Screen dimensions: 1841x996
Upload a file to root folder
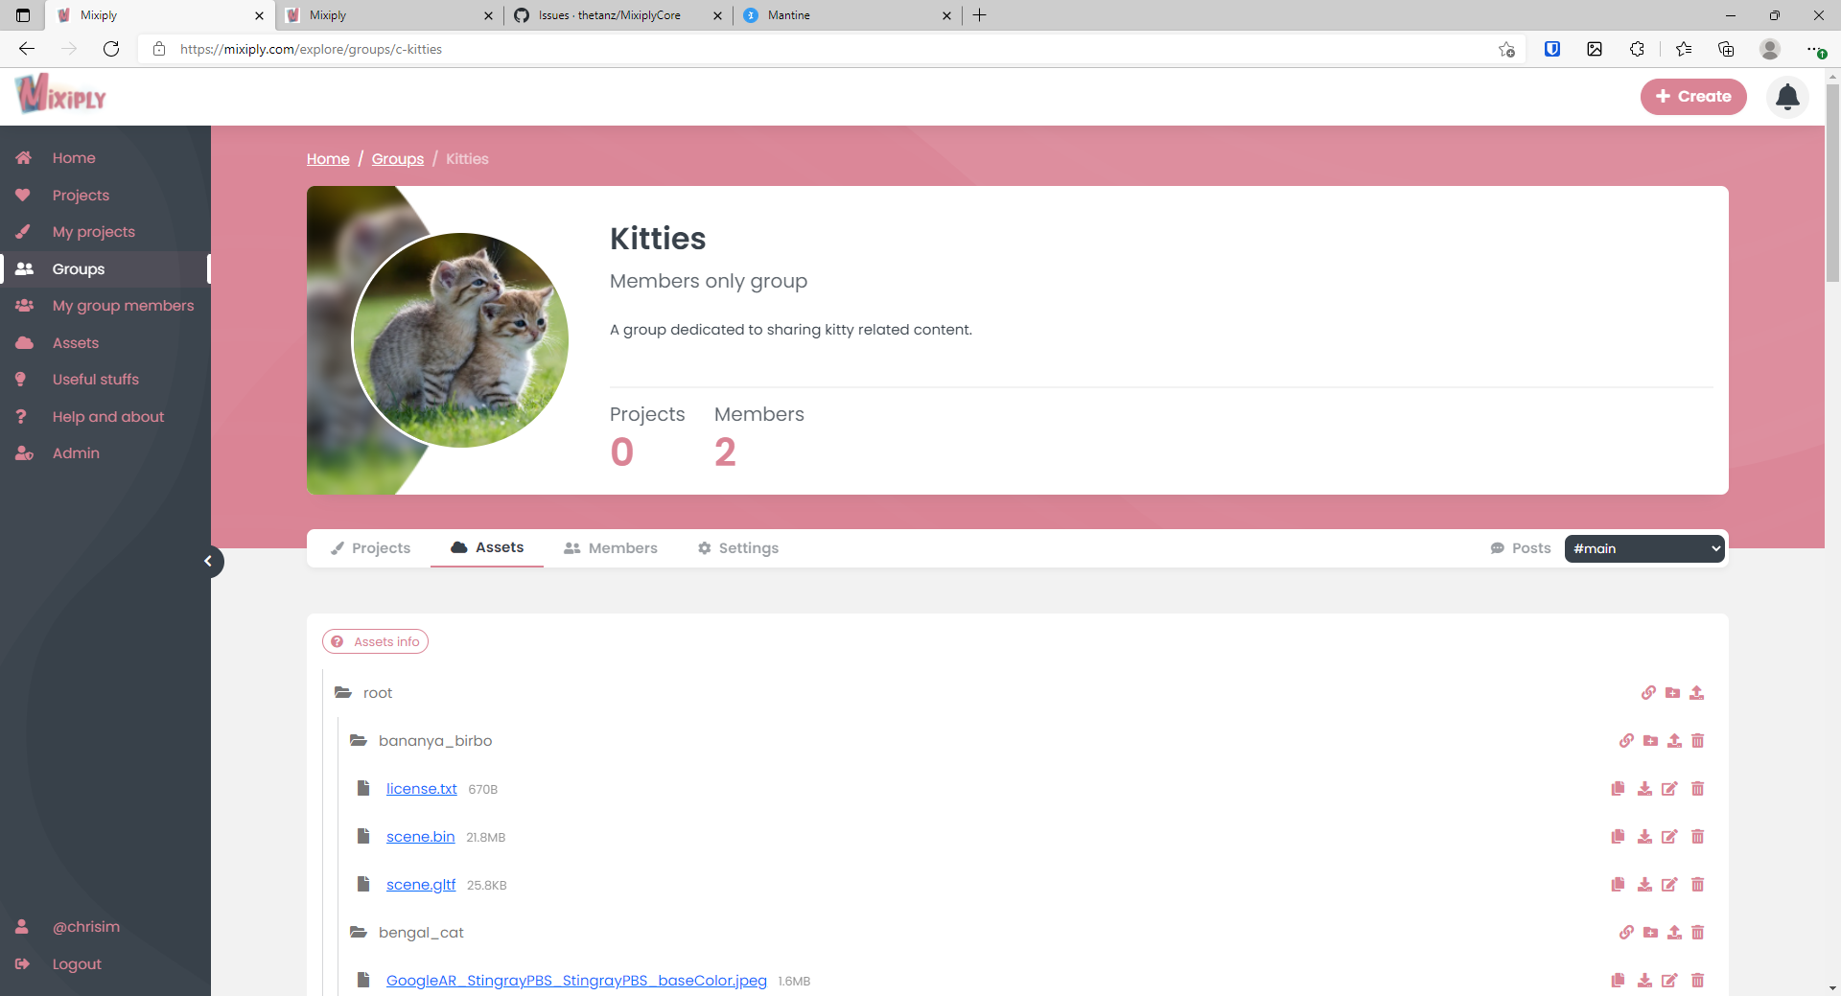[1696, 692]
